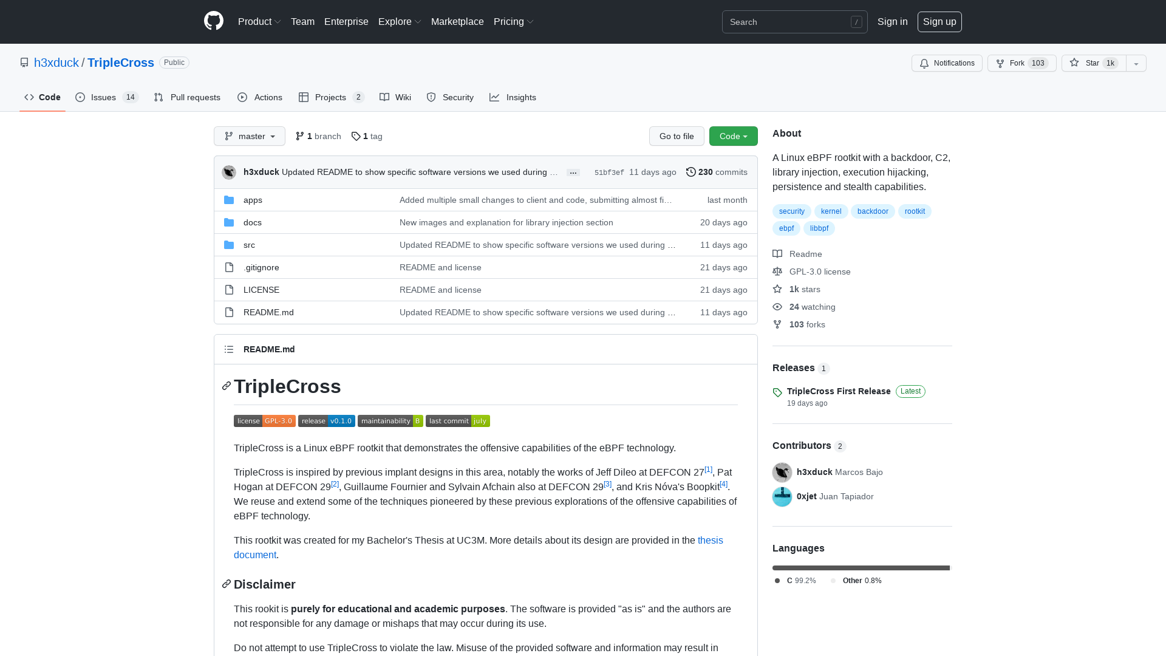Click h3xduck's avatar on the latest commit
This screenshot has width=1166, height=656.
(x=229, y=172)
